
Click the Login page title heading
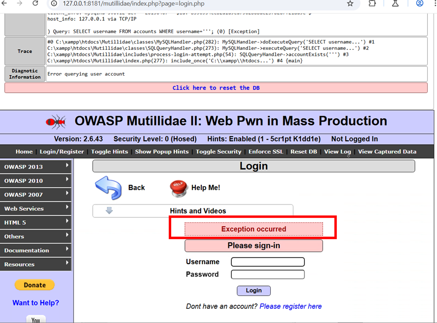coord(254,166)
